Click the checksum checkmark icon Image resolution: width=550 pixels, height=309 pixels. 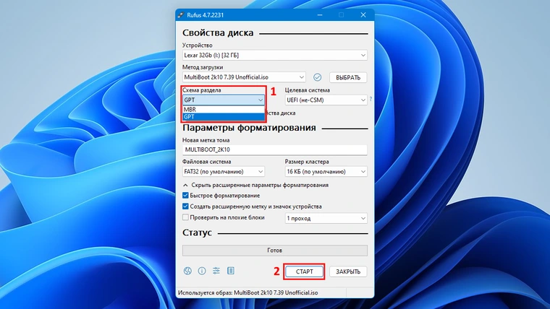(317, 77)
